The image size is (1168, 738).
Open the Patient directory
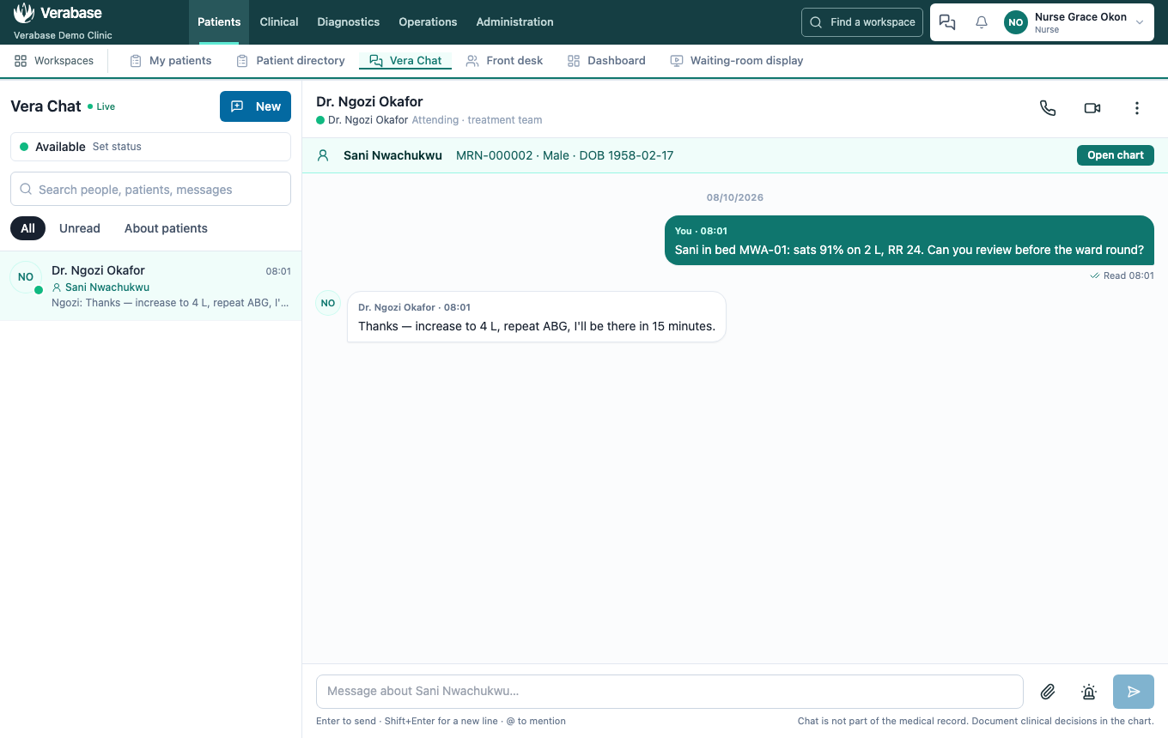point(290,61)
